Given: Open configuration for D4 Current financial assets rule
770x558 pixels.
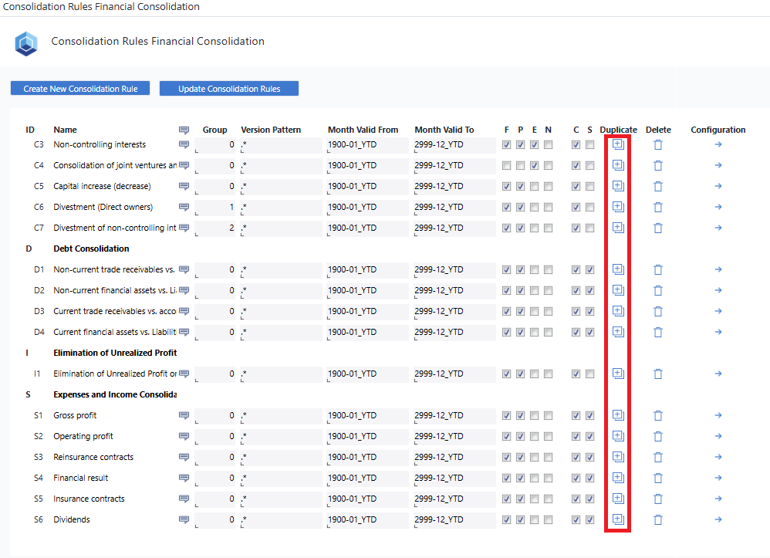Looking at the screenshot, I should tap(718, 332).
